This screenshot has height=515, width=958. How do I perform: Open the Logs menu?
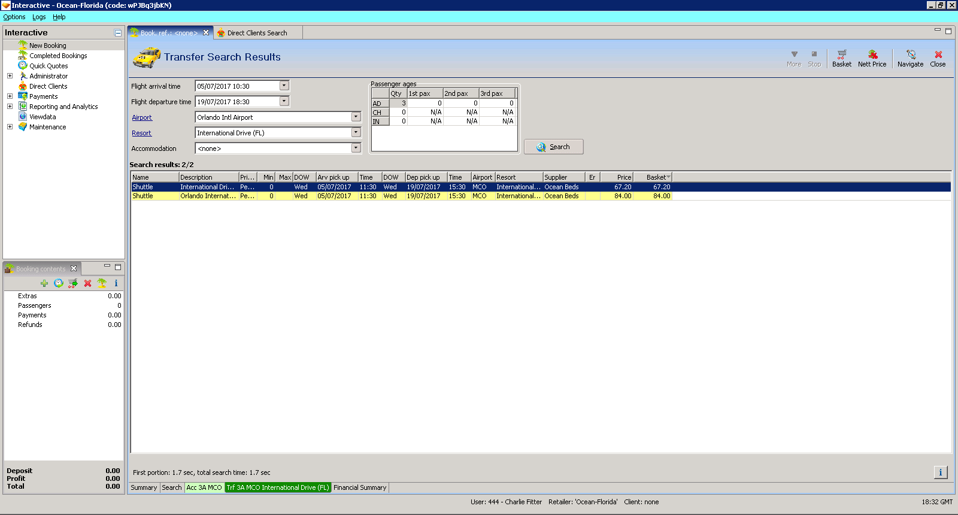(39, 17)
